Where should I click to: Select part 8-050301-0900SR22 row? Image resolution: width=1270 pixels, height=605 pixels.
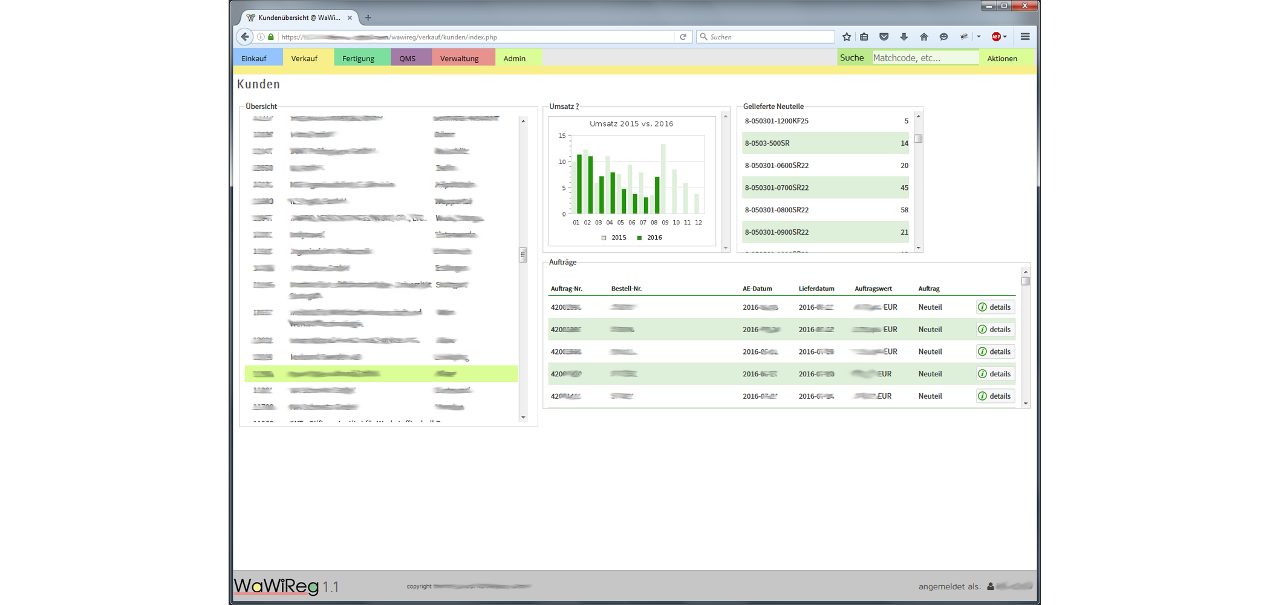pos(825,232)
